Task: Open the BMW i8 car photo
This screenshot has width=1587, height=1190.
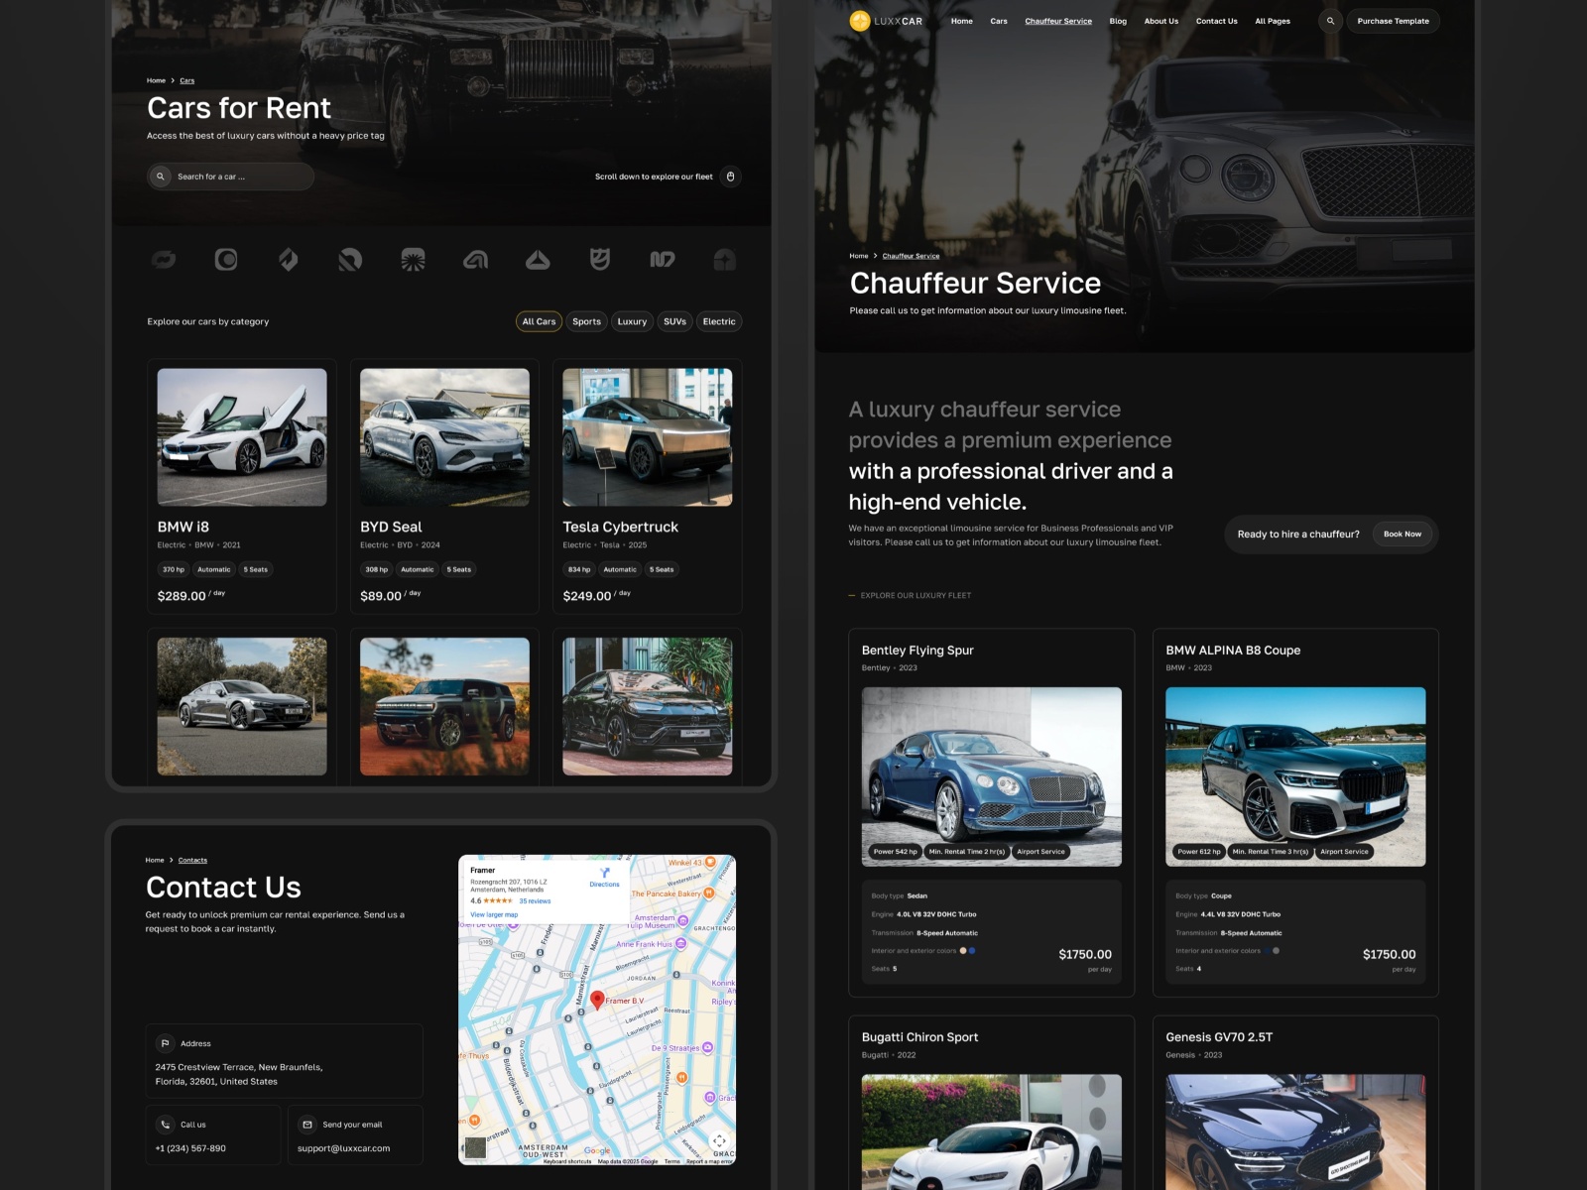Action: coord(242,437)
